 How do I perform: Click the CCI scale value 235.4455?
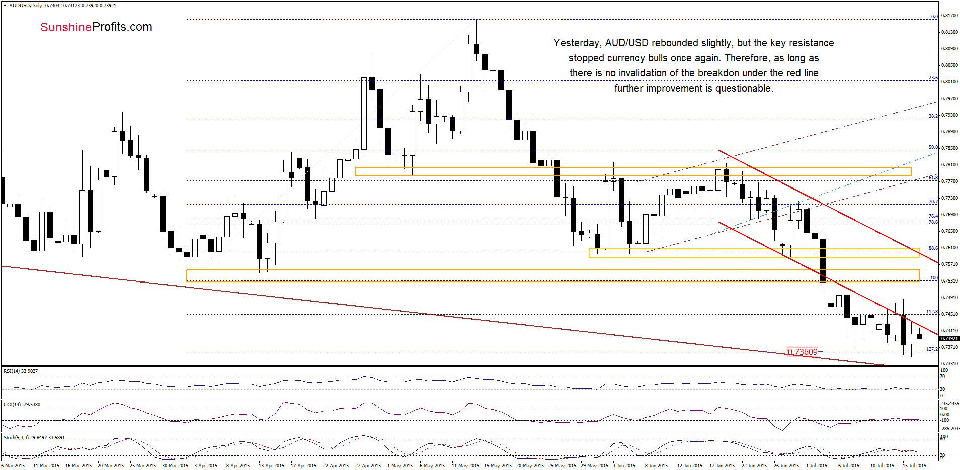coord(950,404)
